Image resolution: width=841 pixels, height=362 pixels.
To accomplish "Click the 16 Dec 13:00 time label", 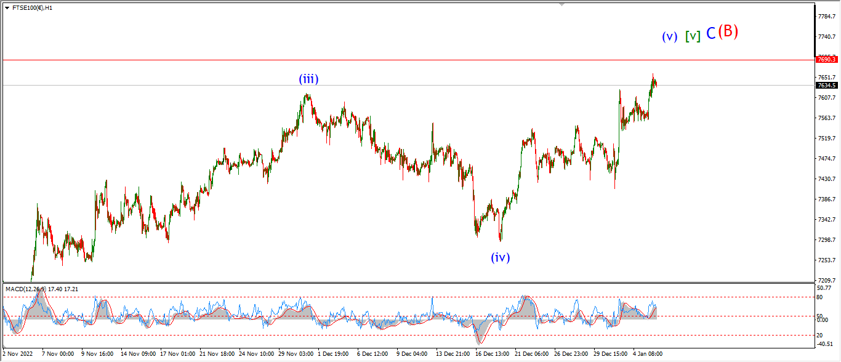I will [x=491, y=354].
